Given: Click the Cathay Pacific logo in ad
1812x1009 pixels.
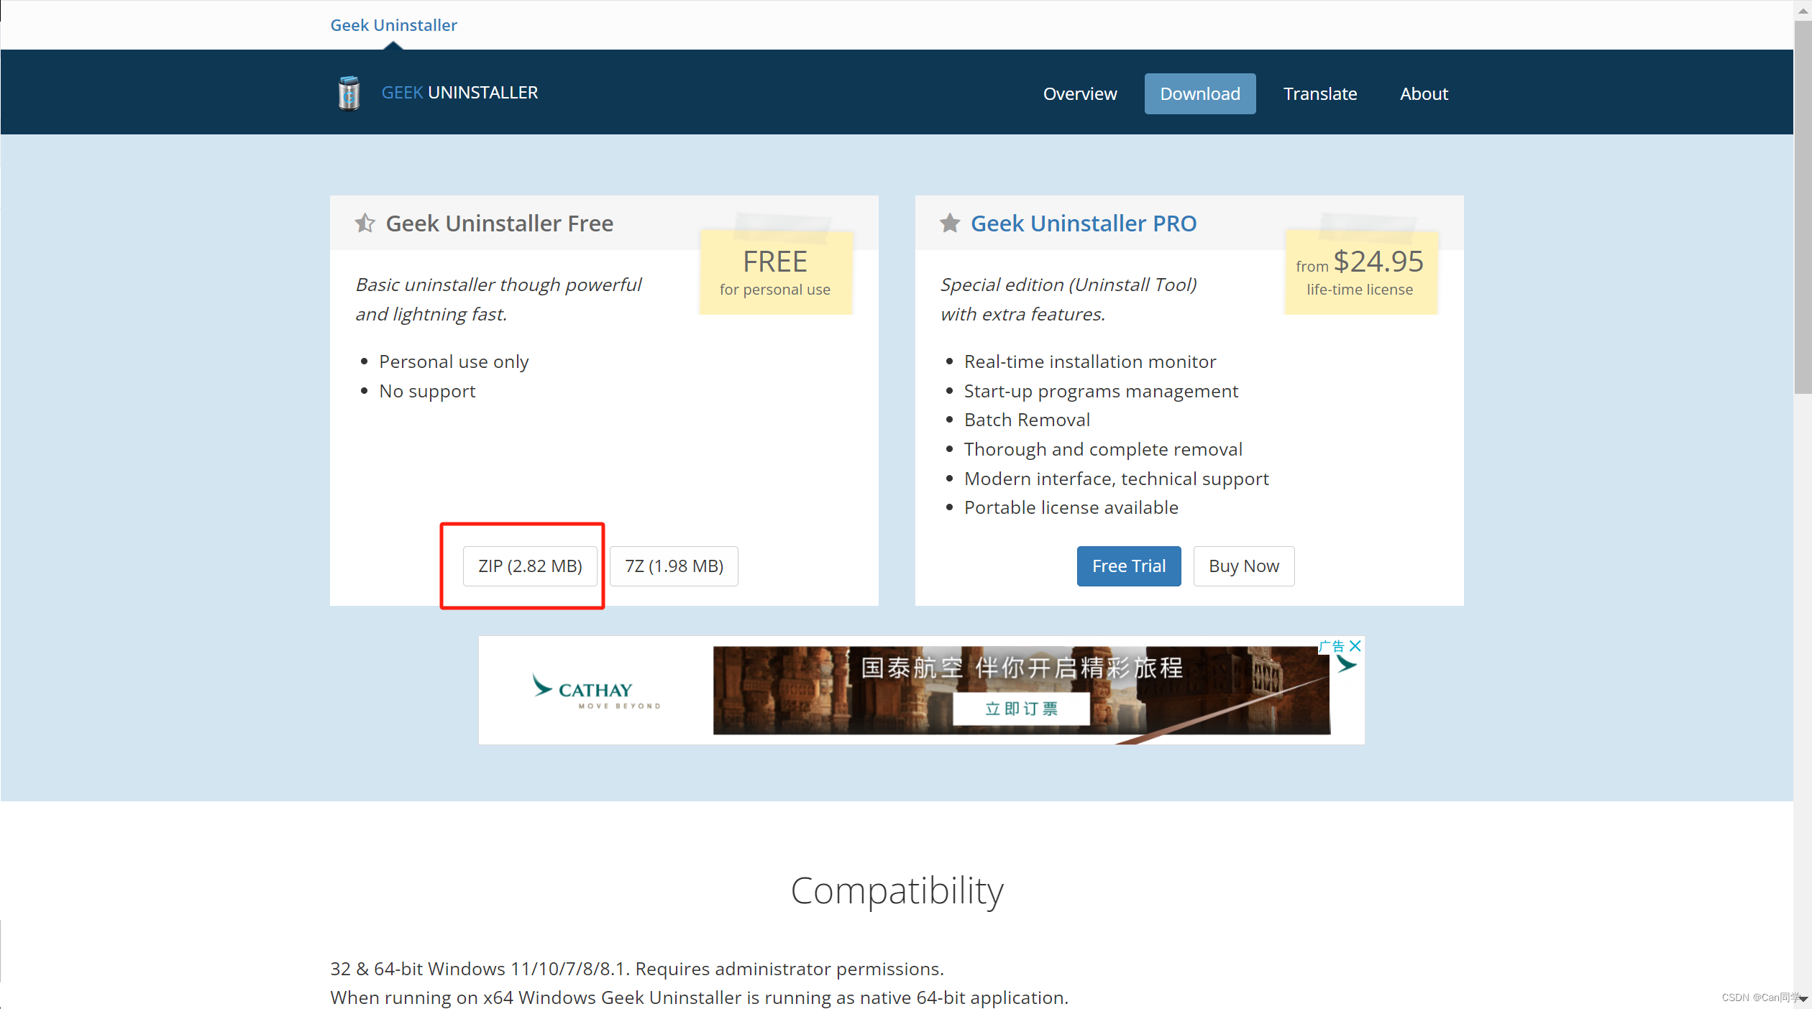Looking at the screenshot, I should (594, 691).
